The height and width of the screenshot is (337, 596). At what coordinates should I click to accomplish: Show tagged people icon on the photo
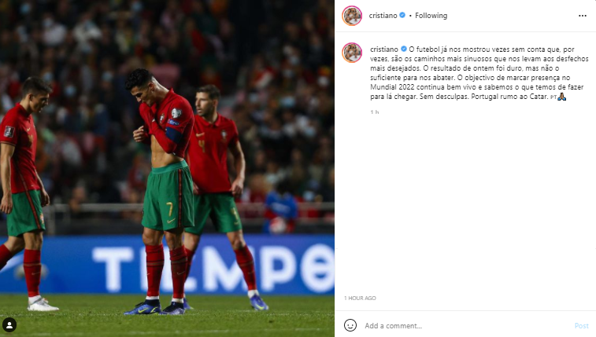point(9,325)
